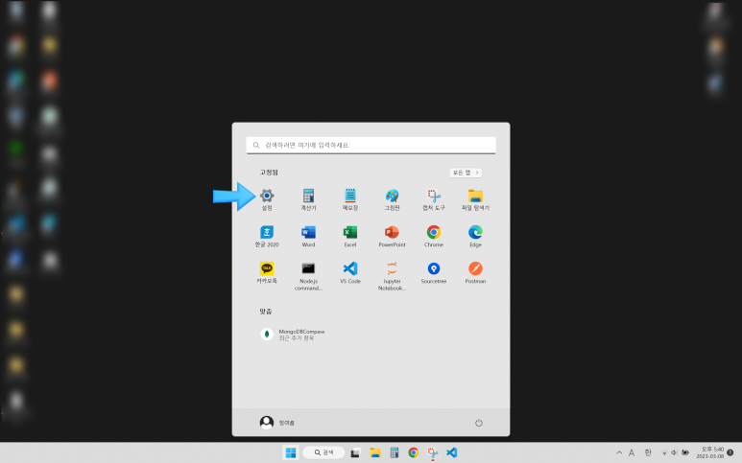Image resolution: width=742 pixels, height=463 pixels.
Task: Open MongoDBCompass recommended item
Action: tap(293, 335)
